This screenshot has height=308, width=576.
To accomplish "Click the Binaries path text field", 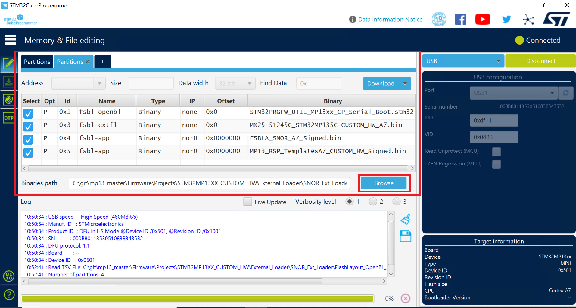I will click(x=209, y=183).
